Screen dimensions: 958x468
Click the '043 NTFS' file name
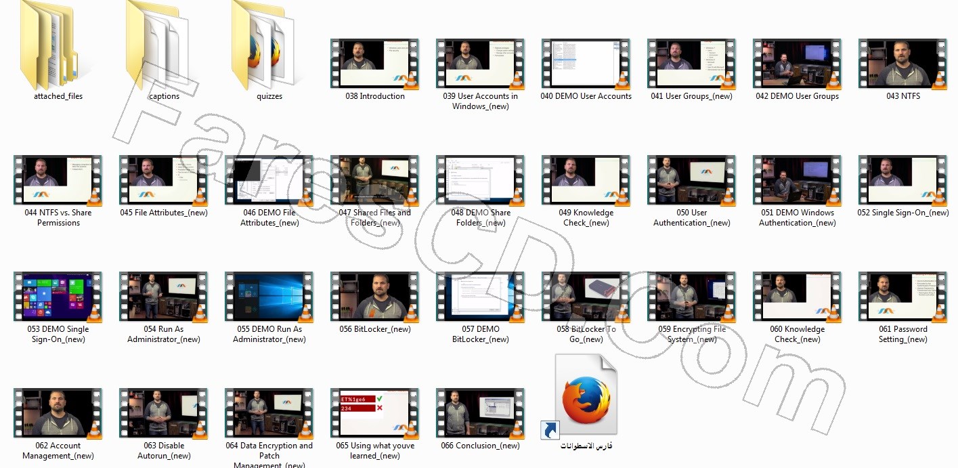pyautogui.click(x=903, y=96)
